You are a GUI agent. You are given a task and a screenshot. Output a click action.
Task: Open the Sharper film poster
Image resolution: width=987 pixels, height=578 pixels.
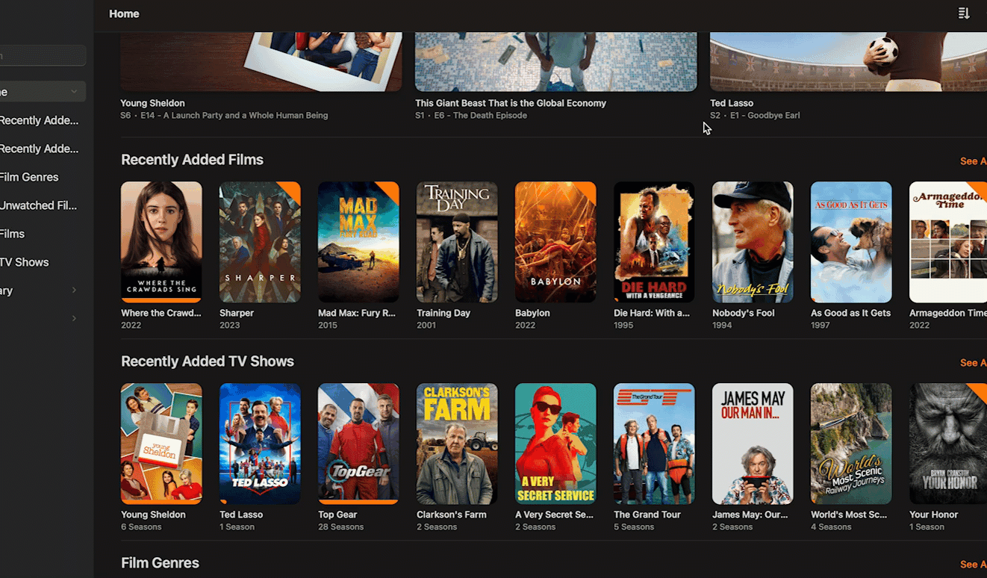pos(260,242)
